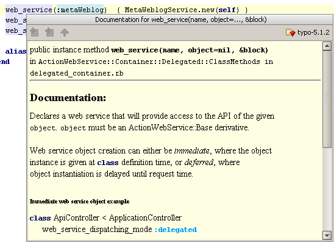Image resolution: width=334 pixels, height=243 pixels.
Task: Click the :delegated symbol in the example
Action: click(x=176, y=230)
